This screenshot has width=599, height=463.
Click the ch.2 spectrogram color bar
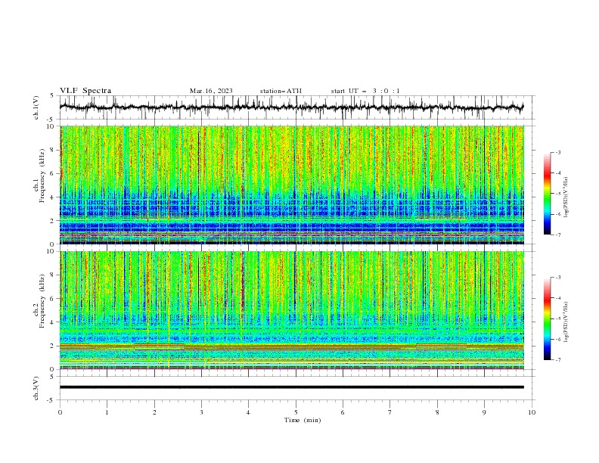(547, 319)
